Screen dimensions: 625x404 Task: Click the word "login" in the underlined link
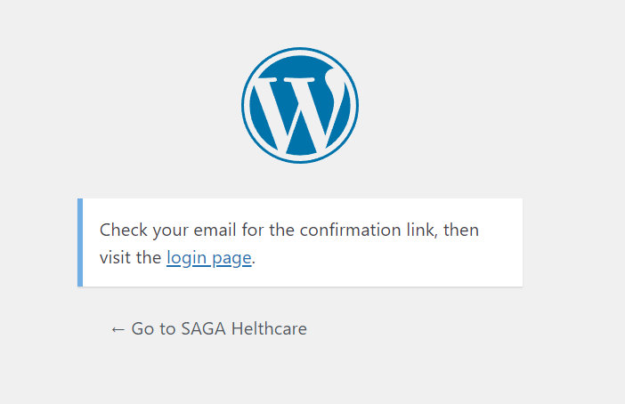click(186, 258)
